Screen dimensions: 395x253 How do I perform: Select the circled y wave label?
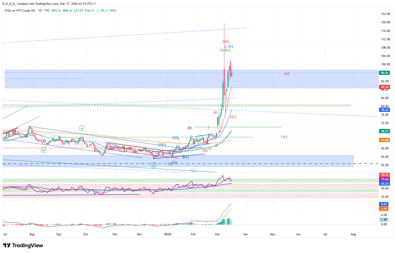click(153, 165)
